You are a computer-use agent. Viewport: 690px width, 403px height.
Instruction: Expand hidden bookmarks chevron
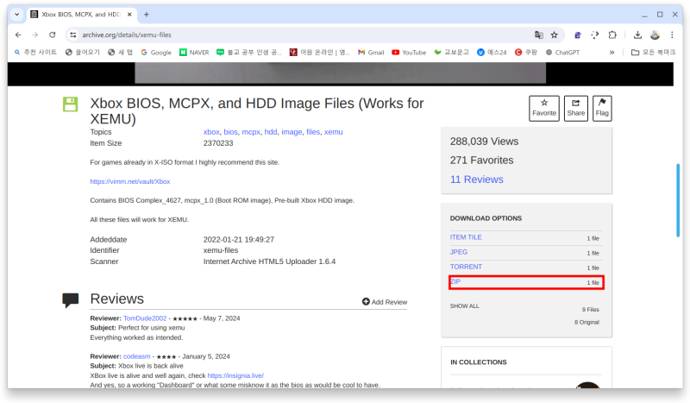coord(612,53)
